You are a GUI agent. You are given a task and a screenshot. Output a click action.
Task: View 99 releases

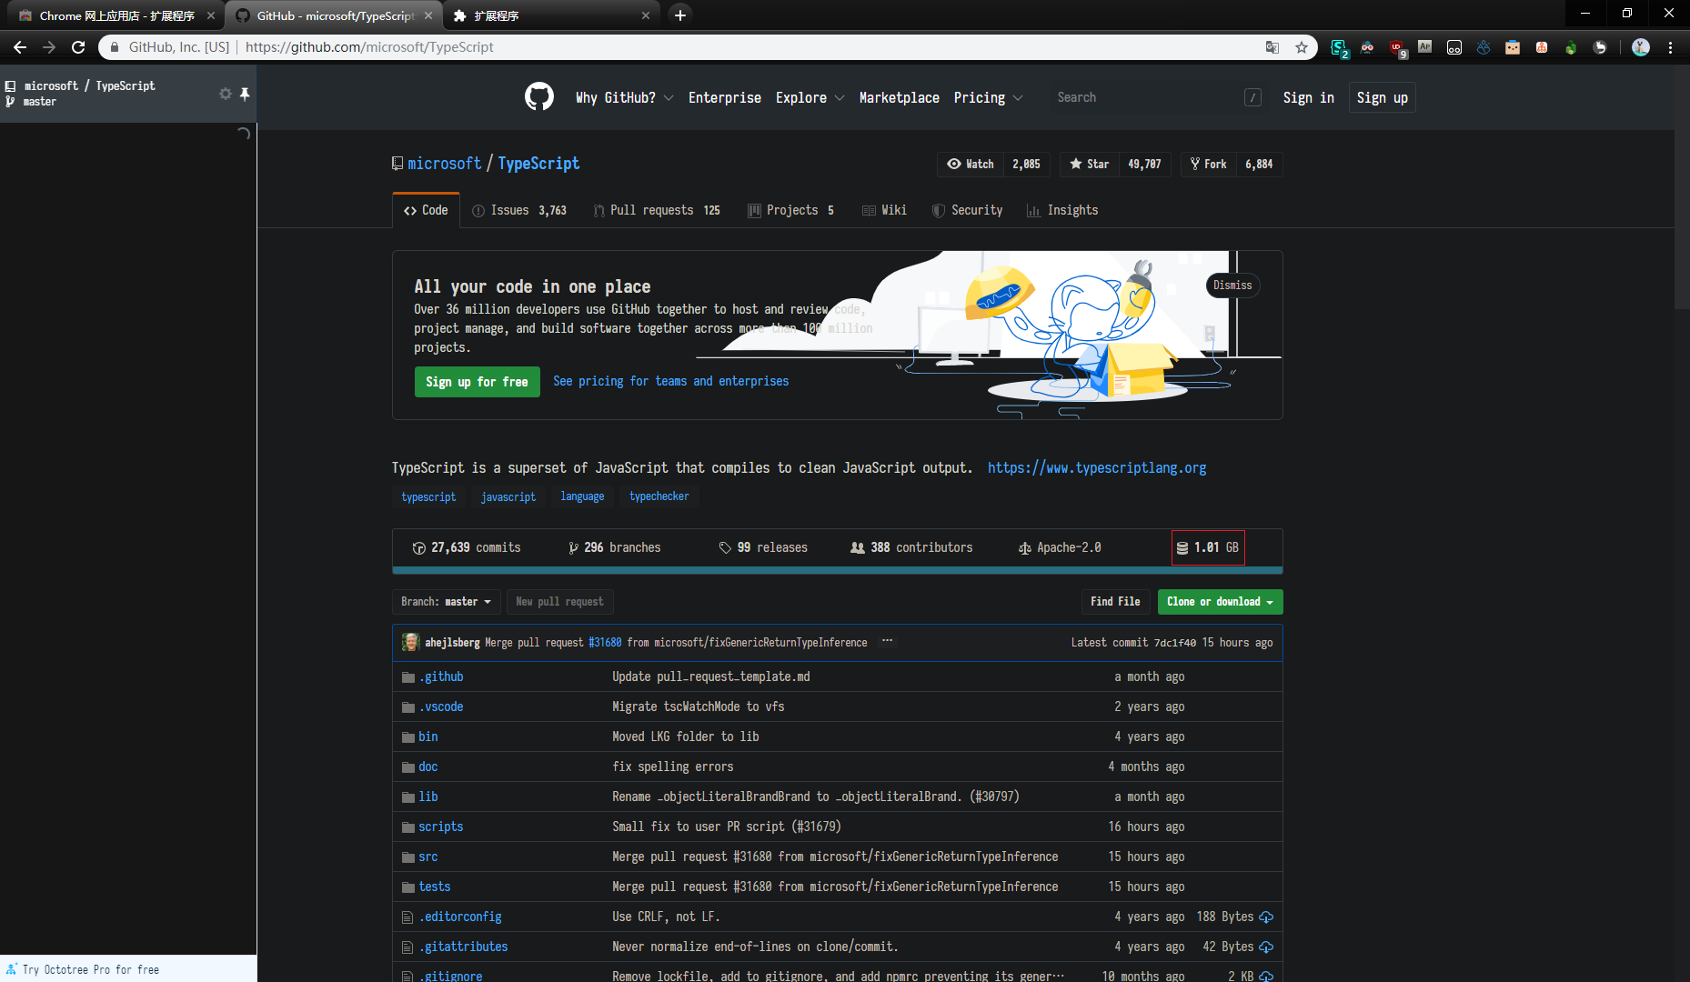pos(763,547)
